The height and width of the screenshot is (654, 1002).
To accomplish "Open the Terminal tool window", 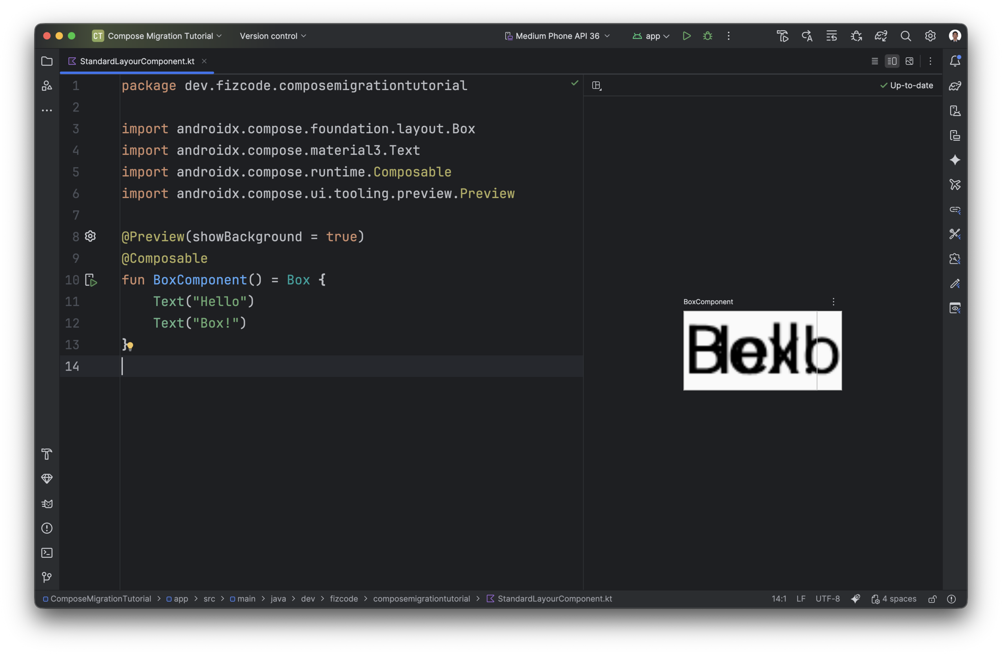I will click(47, 553).
